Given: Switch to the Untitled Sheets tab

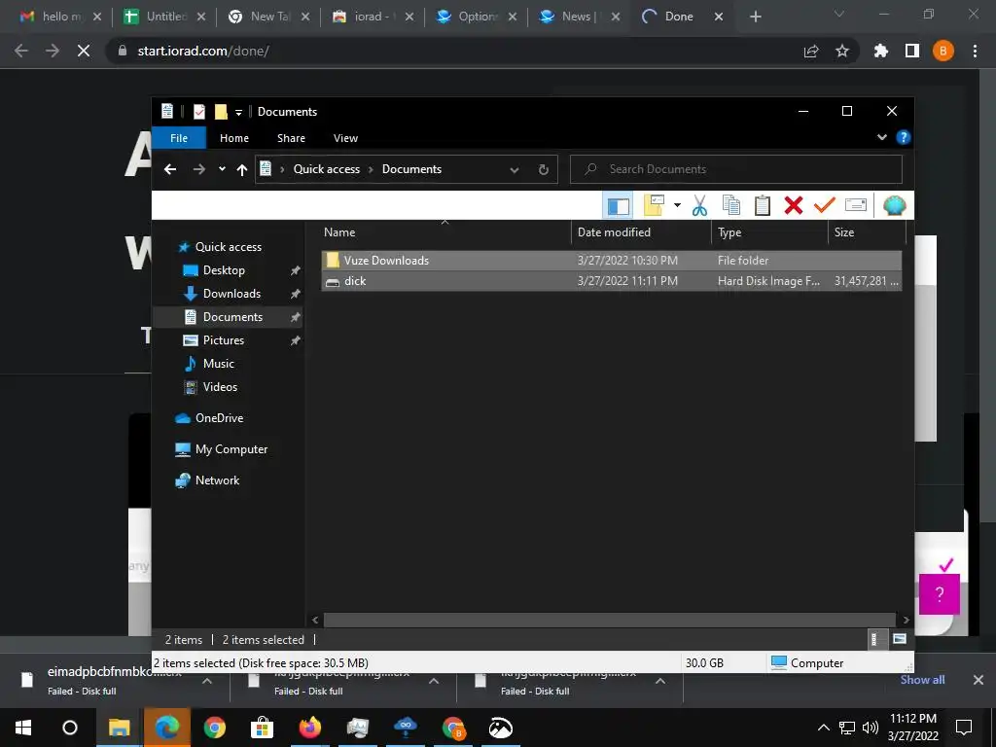Looking at the screenshot, I should 163,17.
